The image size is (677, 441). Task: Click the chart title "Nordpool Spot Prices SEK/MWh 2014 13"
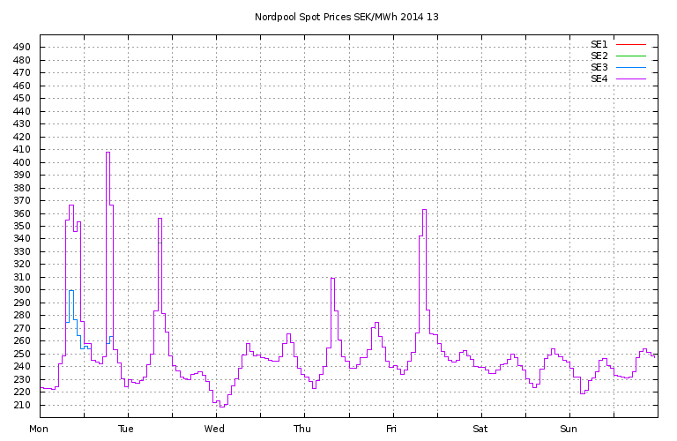(346, 17)
